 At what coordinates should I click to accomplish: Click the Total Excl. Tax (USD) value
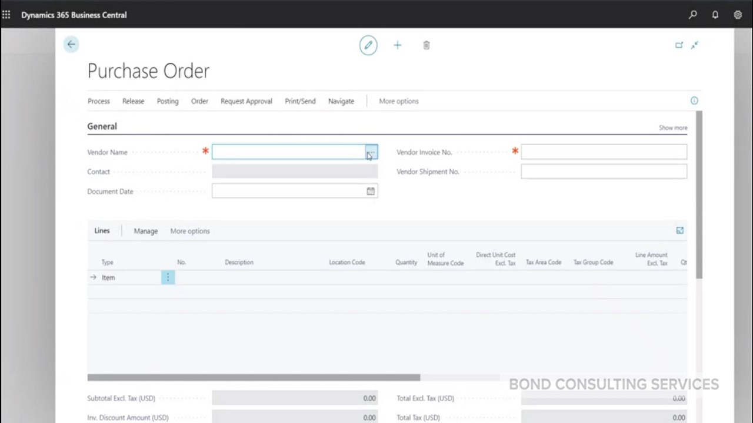pos(604,398)
